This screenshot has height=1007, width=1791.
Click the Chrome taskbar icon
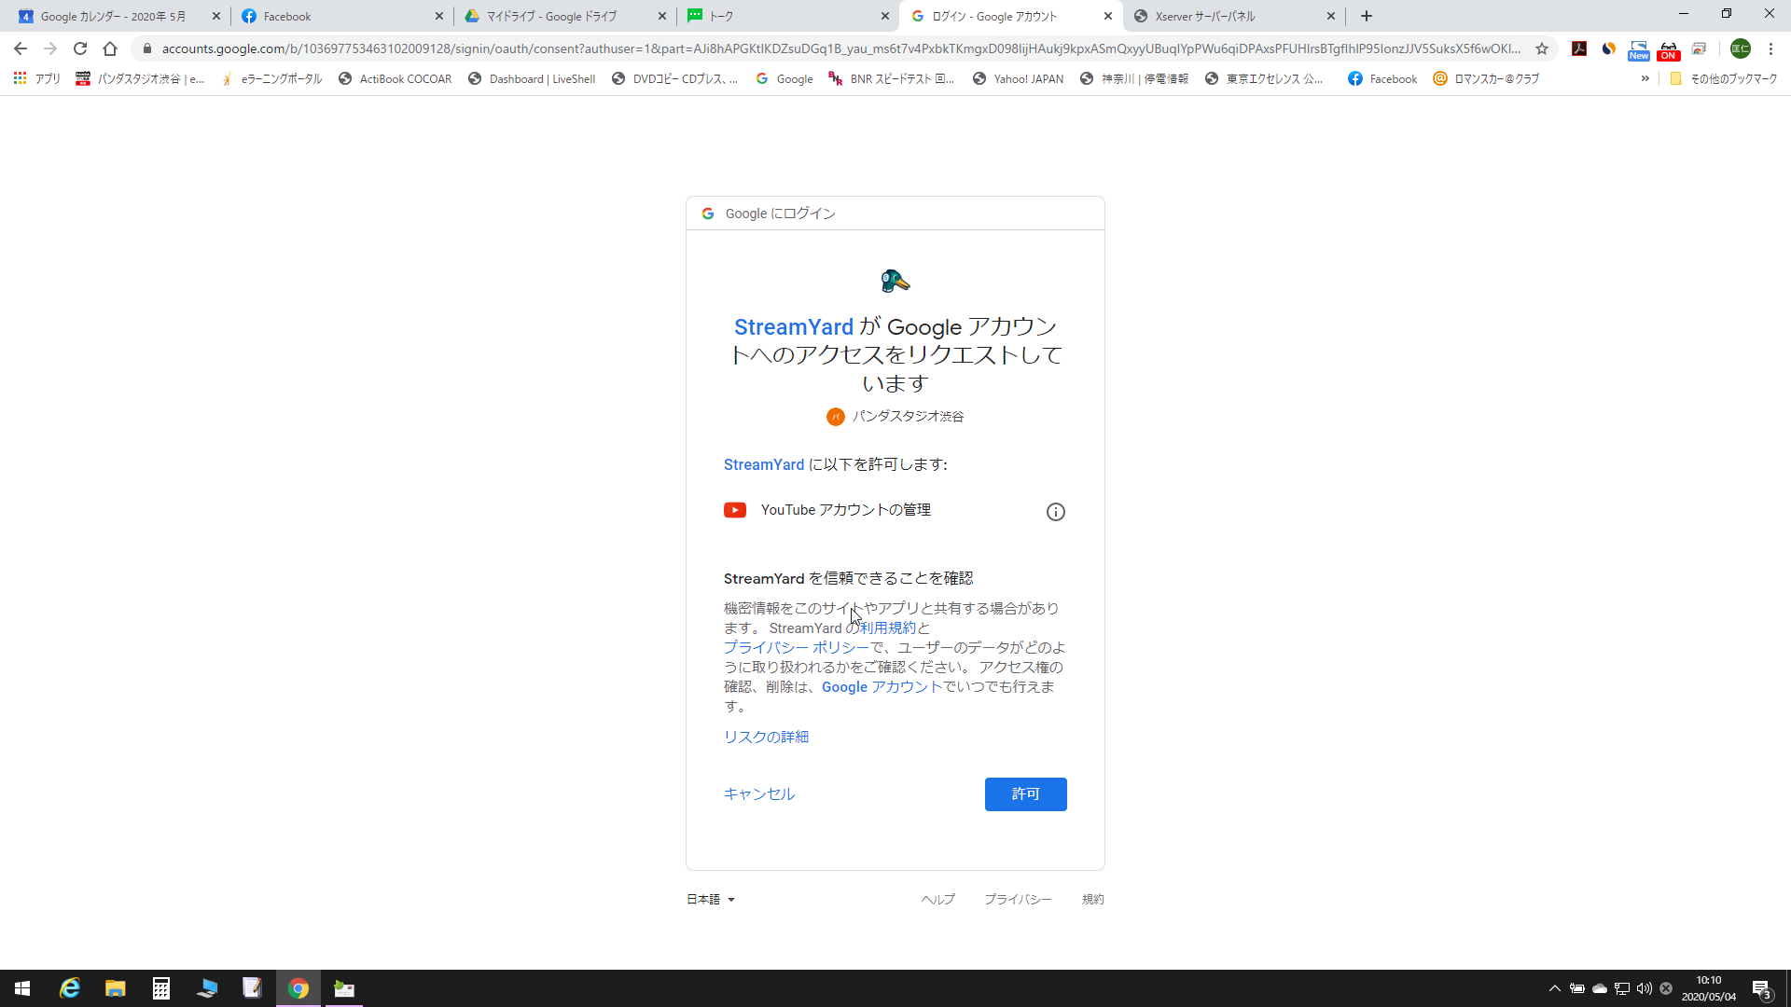pyautogui.click(x=298, y=988)
